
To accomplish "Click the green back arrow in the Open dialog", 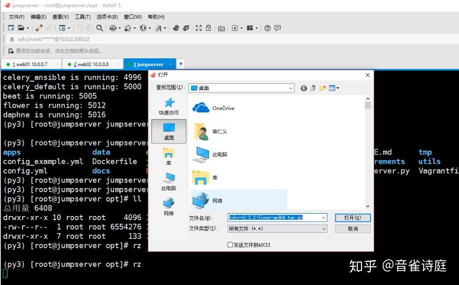I will (304, 88).
